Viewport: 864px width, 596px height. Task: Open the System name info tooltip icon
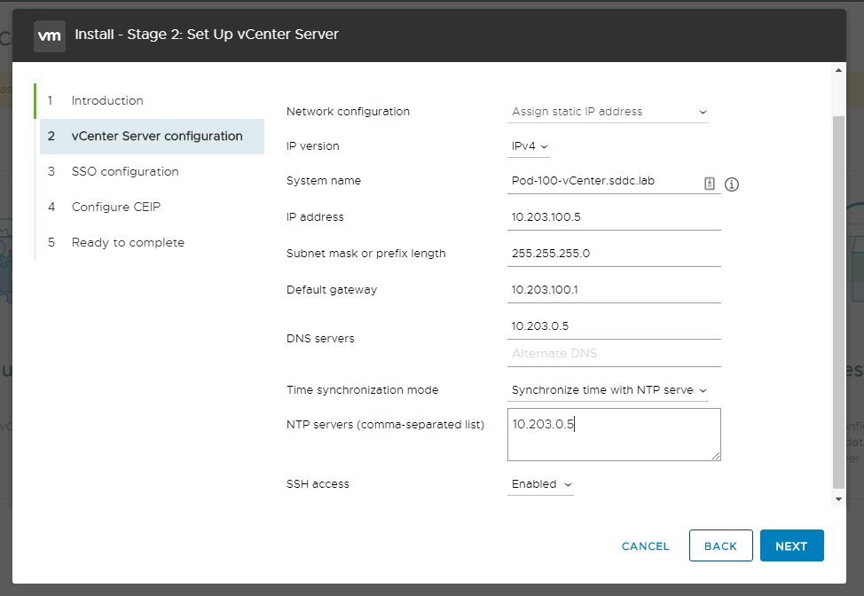(732, 184)
